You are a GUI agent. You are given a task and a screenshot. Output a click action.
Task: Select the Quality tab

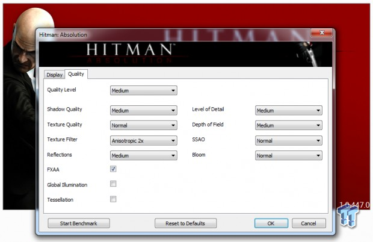[x=76, y=74]
